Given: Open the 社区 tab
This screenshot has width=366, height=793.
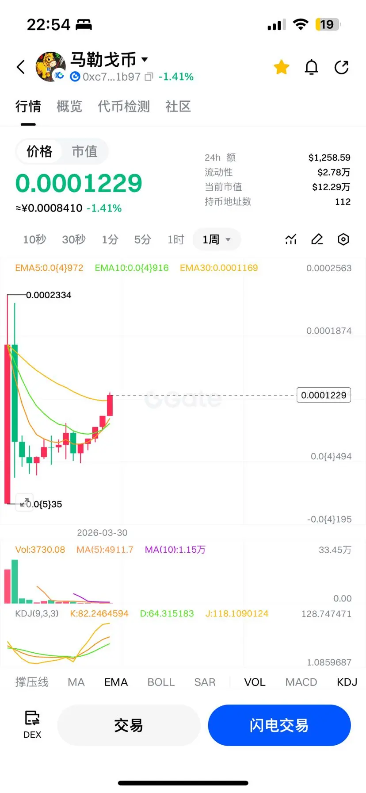Looking at the screenshot, I should 178,106.
